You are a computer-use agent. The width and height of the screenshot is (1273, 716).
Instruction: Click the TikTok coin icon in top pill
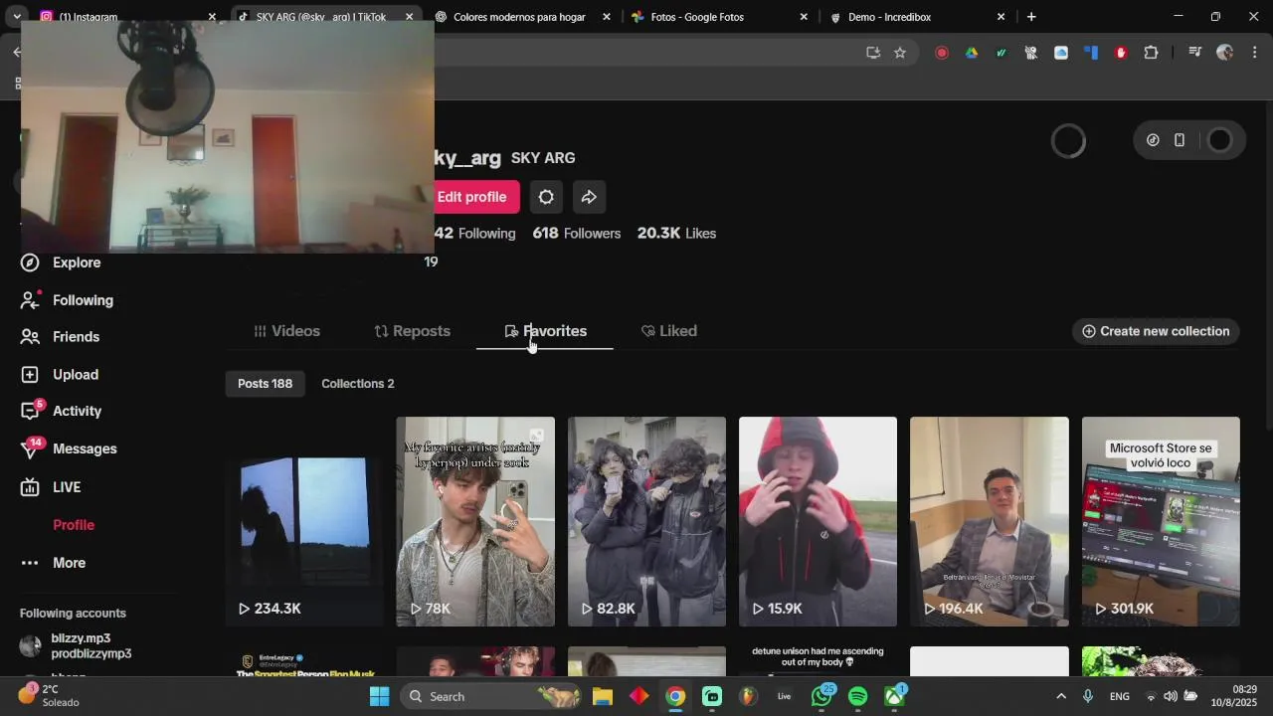1153,140
